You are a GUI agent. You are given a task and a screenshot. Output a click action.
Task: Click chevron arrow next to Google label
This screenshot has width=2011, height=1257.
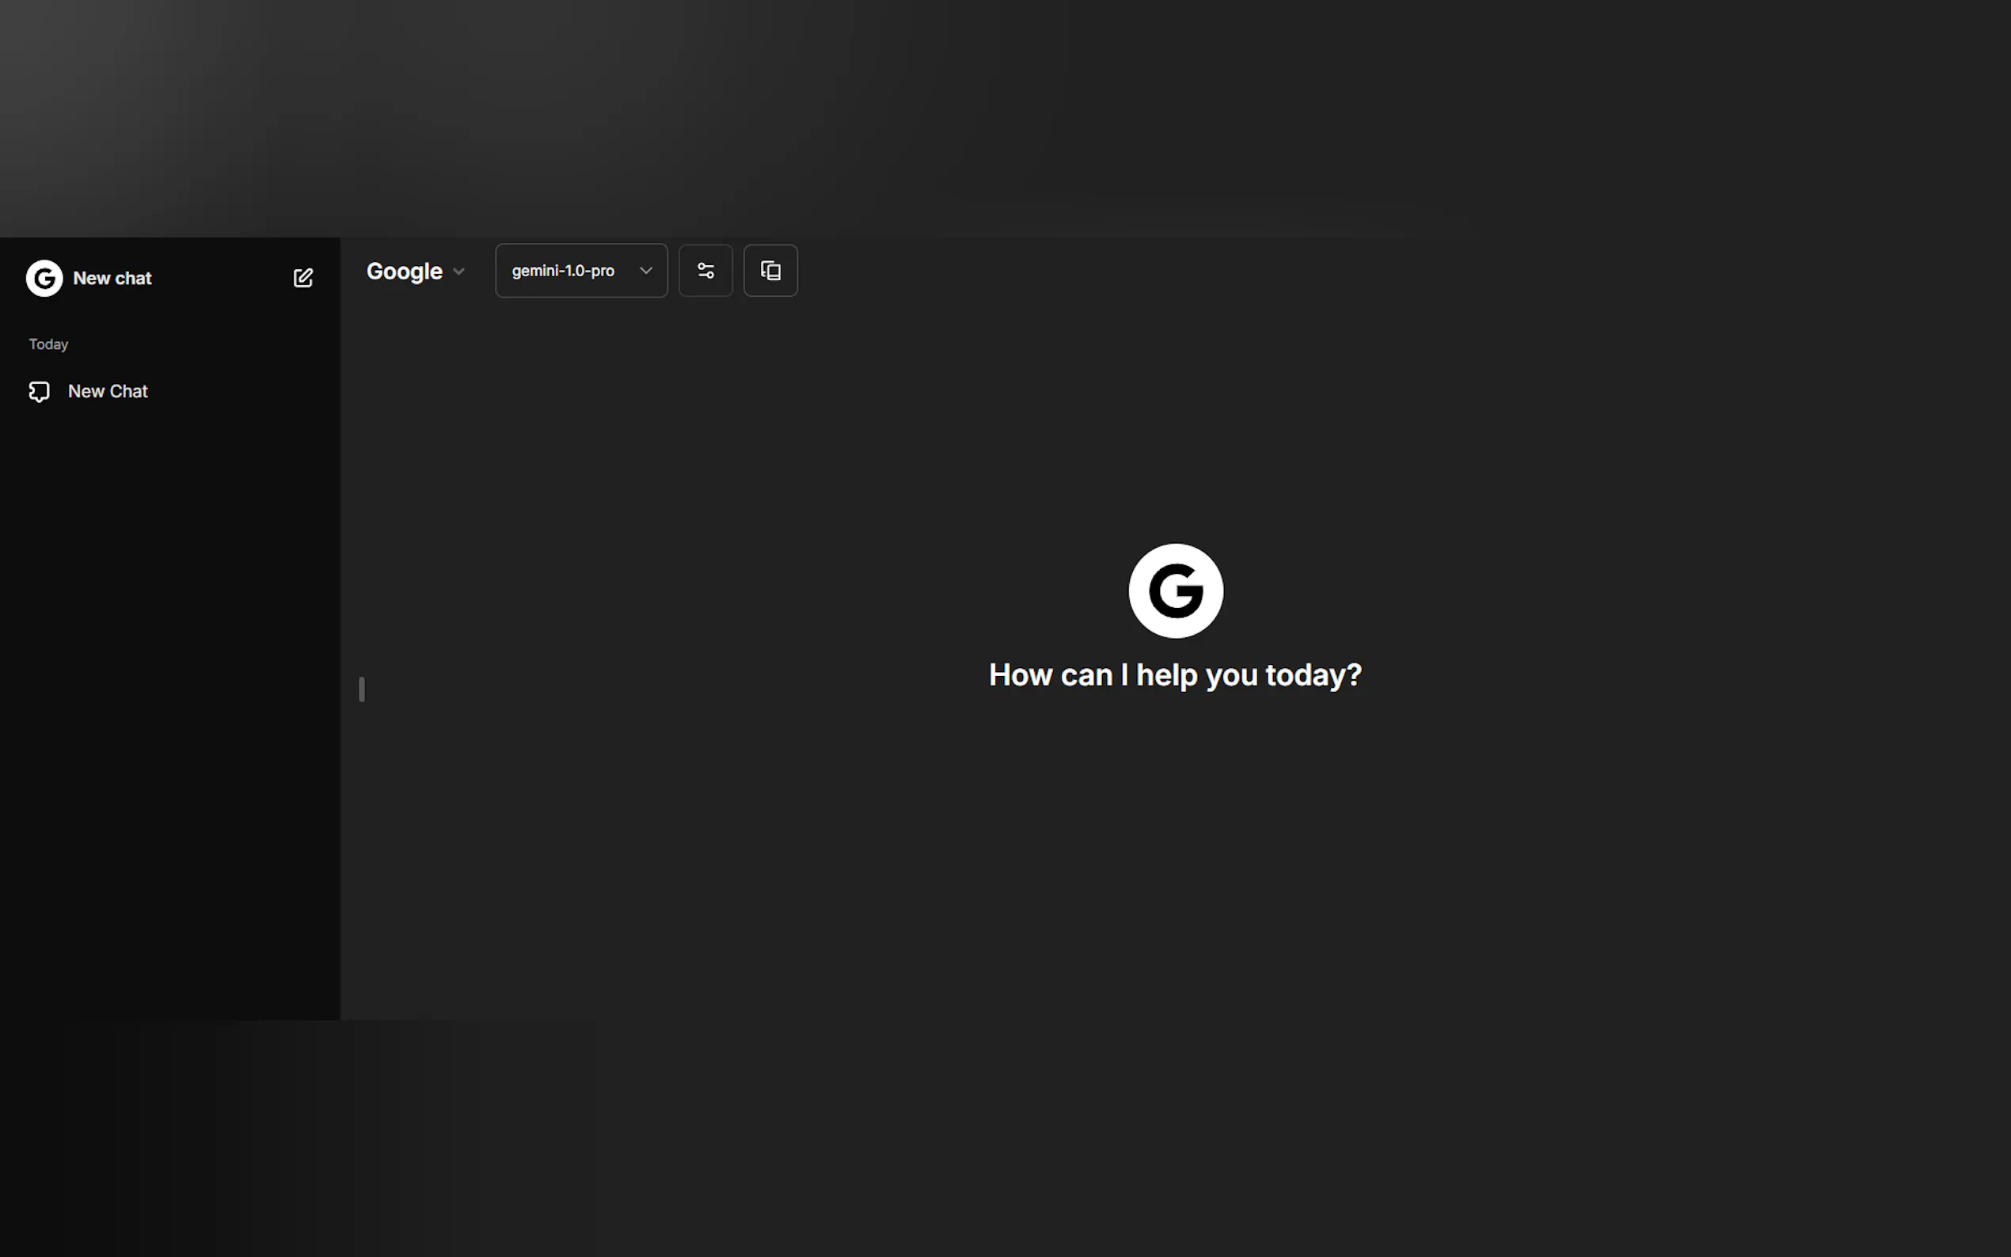459,272
